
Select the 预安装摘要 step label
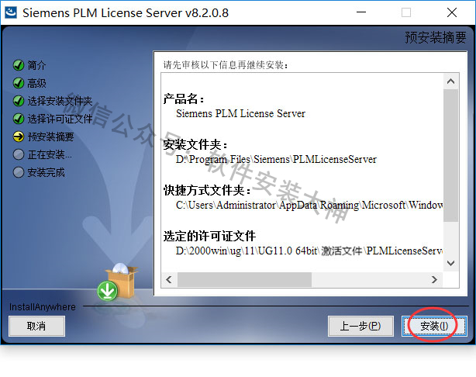click(50, 137)
